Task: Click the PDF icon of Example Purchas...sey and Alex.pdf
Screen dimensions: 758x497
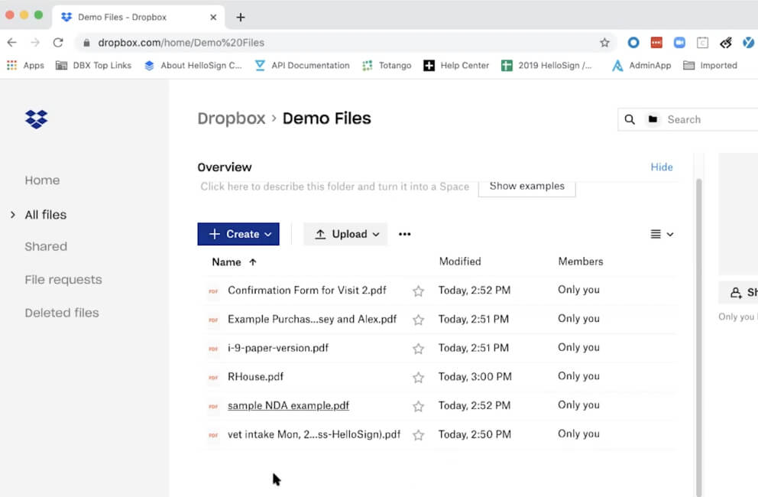Action: tap(213, 320)
